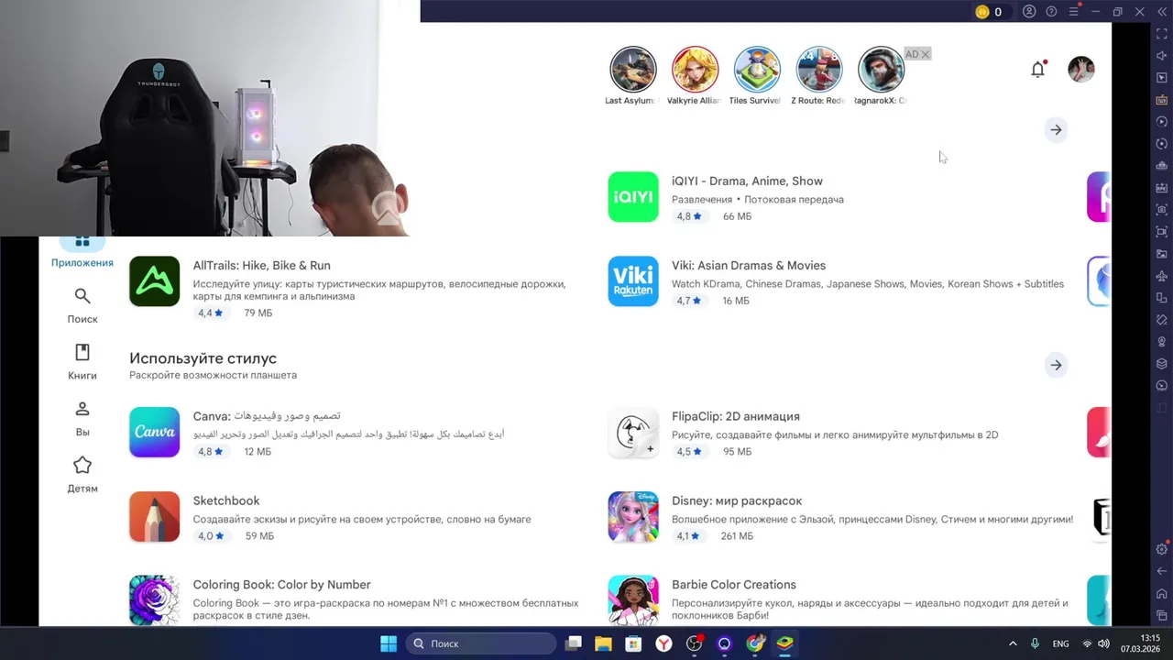1173x660 pixels.
Task: Click the Install APK icon in side toolbar
Action: (1162, 188)
